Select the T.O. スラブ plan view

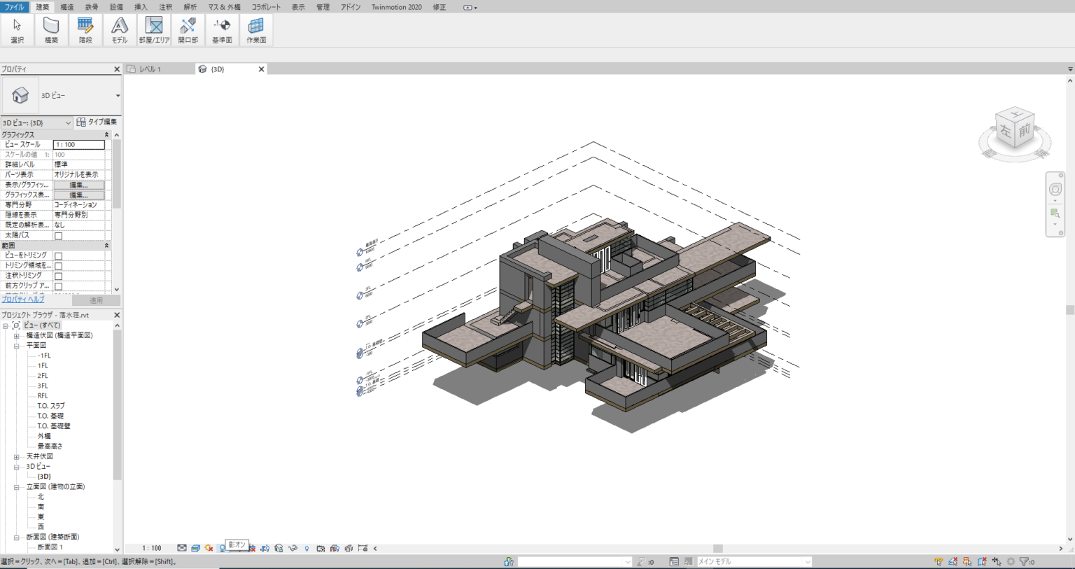tap(51, 406)
